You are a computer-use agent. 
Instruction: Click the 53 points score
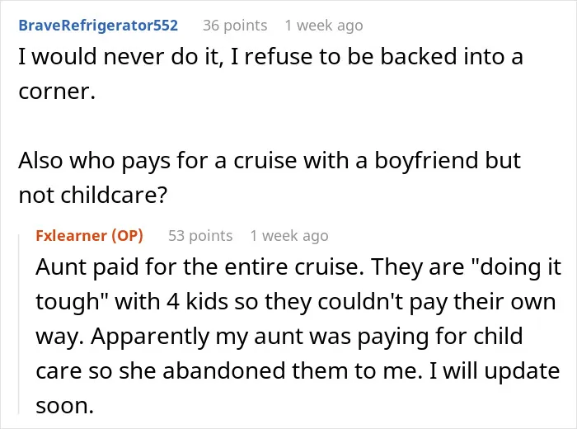pos(200,236)
